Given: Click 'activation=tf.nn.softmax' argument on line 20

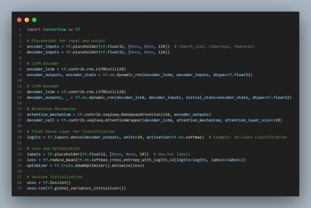Looking at the screenshot, I should pyautogui.click(x=174, y=137).
